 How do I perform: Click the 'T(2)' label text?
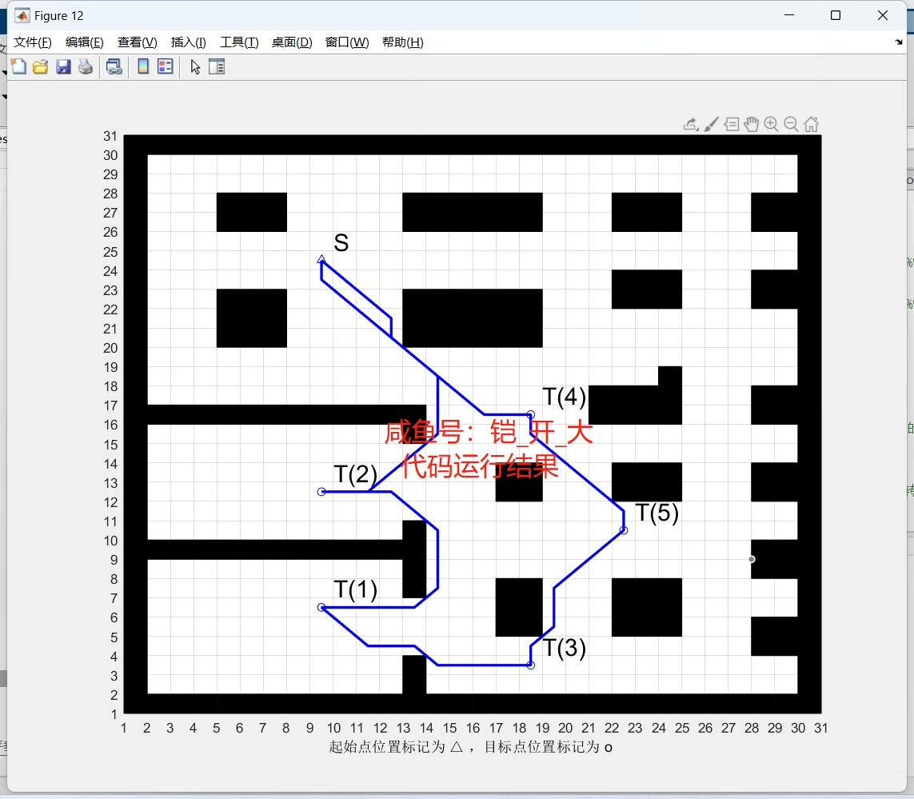pyautogui.click(x=356, y=474)
